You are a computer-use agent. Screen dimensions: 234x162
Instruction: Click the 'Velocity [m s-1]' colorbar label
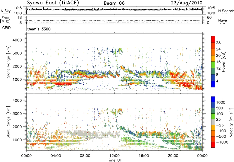click(231, 122)
